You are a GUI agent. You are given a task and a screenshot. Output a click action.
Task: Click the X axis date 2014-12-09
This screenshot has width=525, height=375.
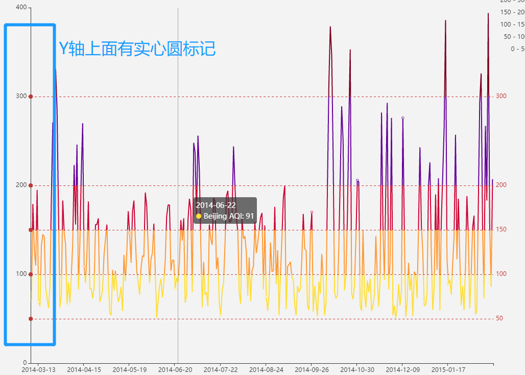403,370
